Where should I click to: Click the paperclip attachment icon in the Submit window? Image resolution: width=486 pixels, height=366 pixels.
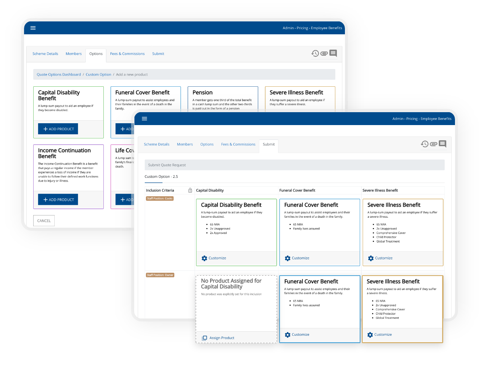coord(433,144)
